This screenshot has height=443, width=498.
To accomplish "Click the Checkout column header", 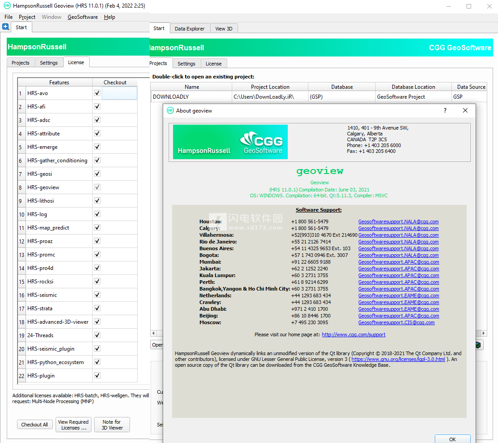I will click(115, 83).
